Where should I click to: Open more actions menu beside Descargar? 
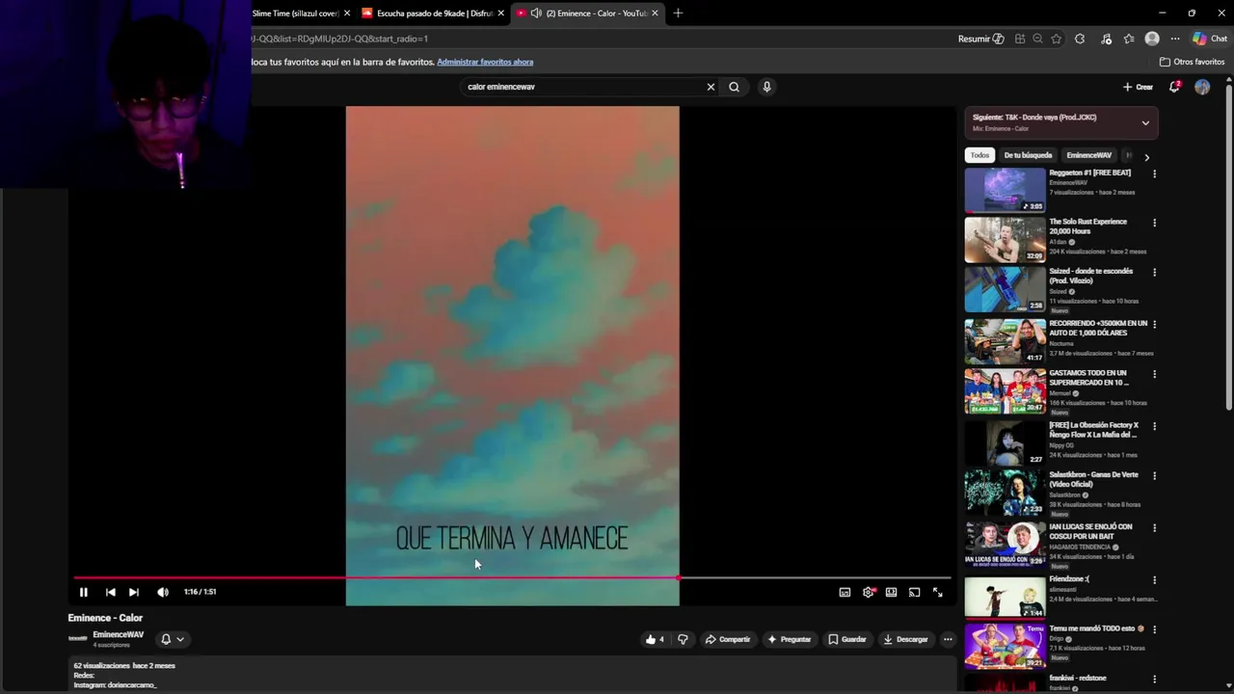click(x=948, y=639)
